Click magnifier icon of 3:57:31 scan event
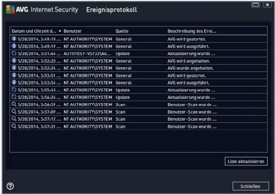Screen dimensions: 275x194 point(14,126)
